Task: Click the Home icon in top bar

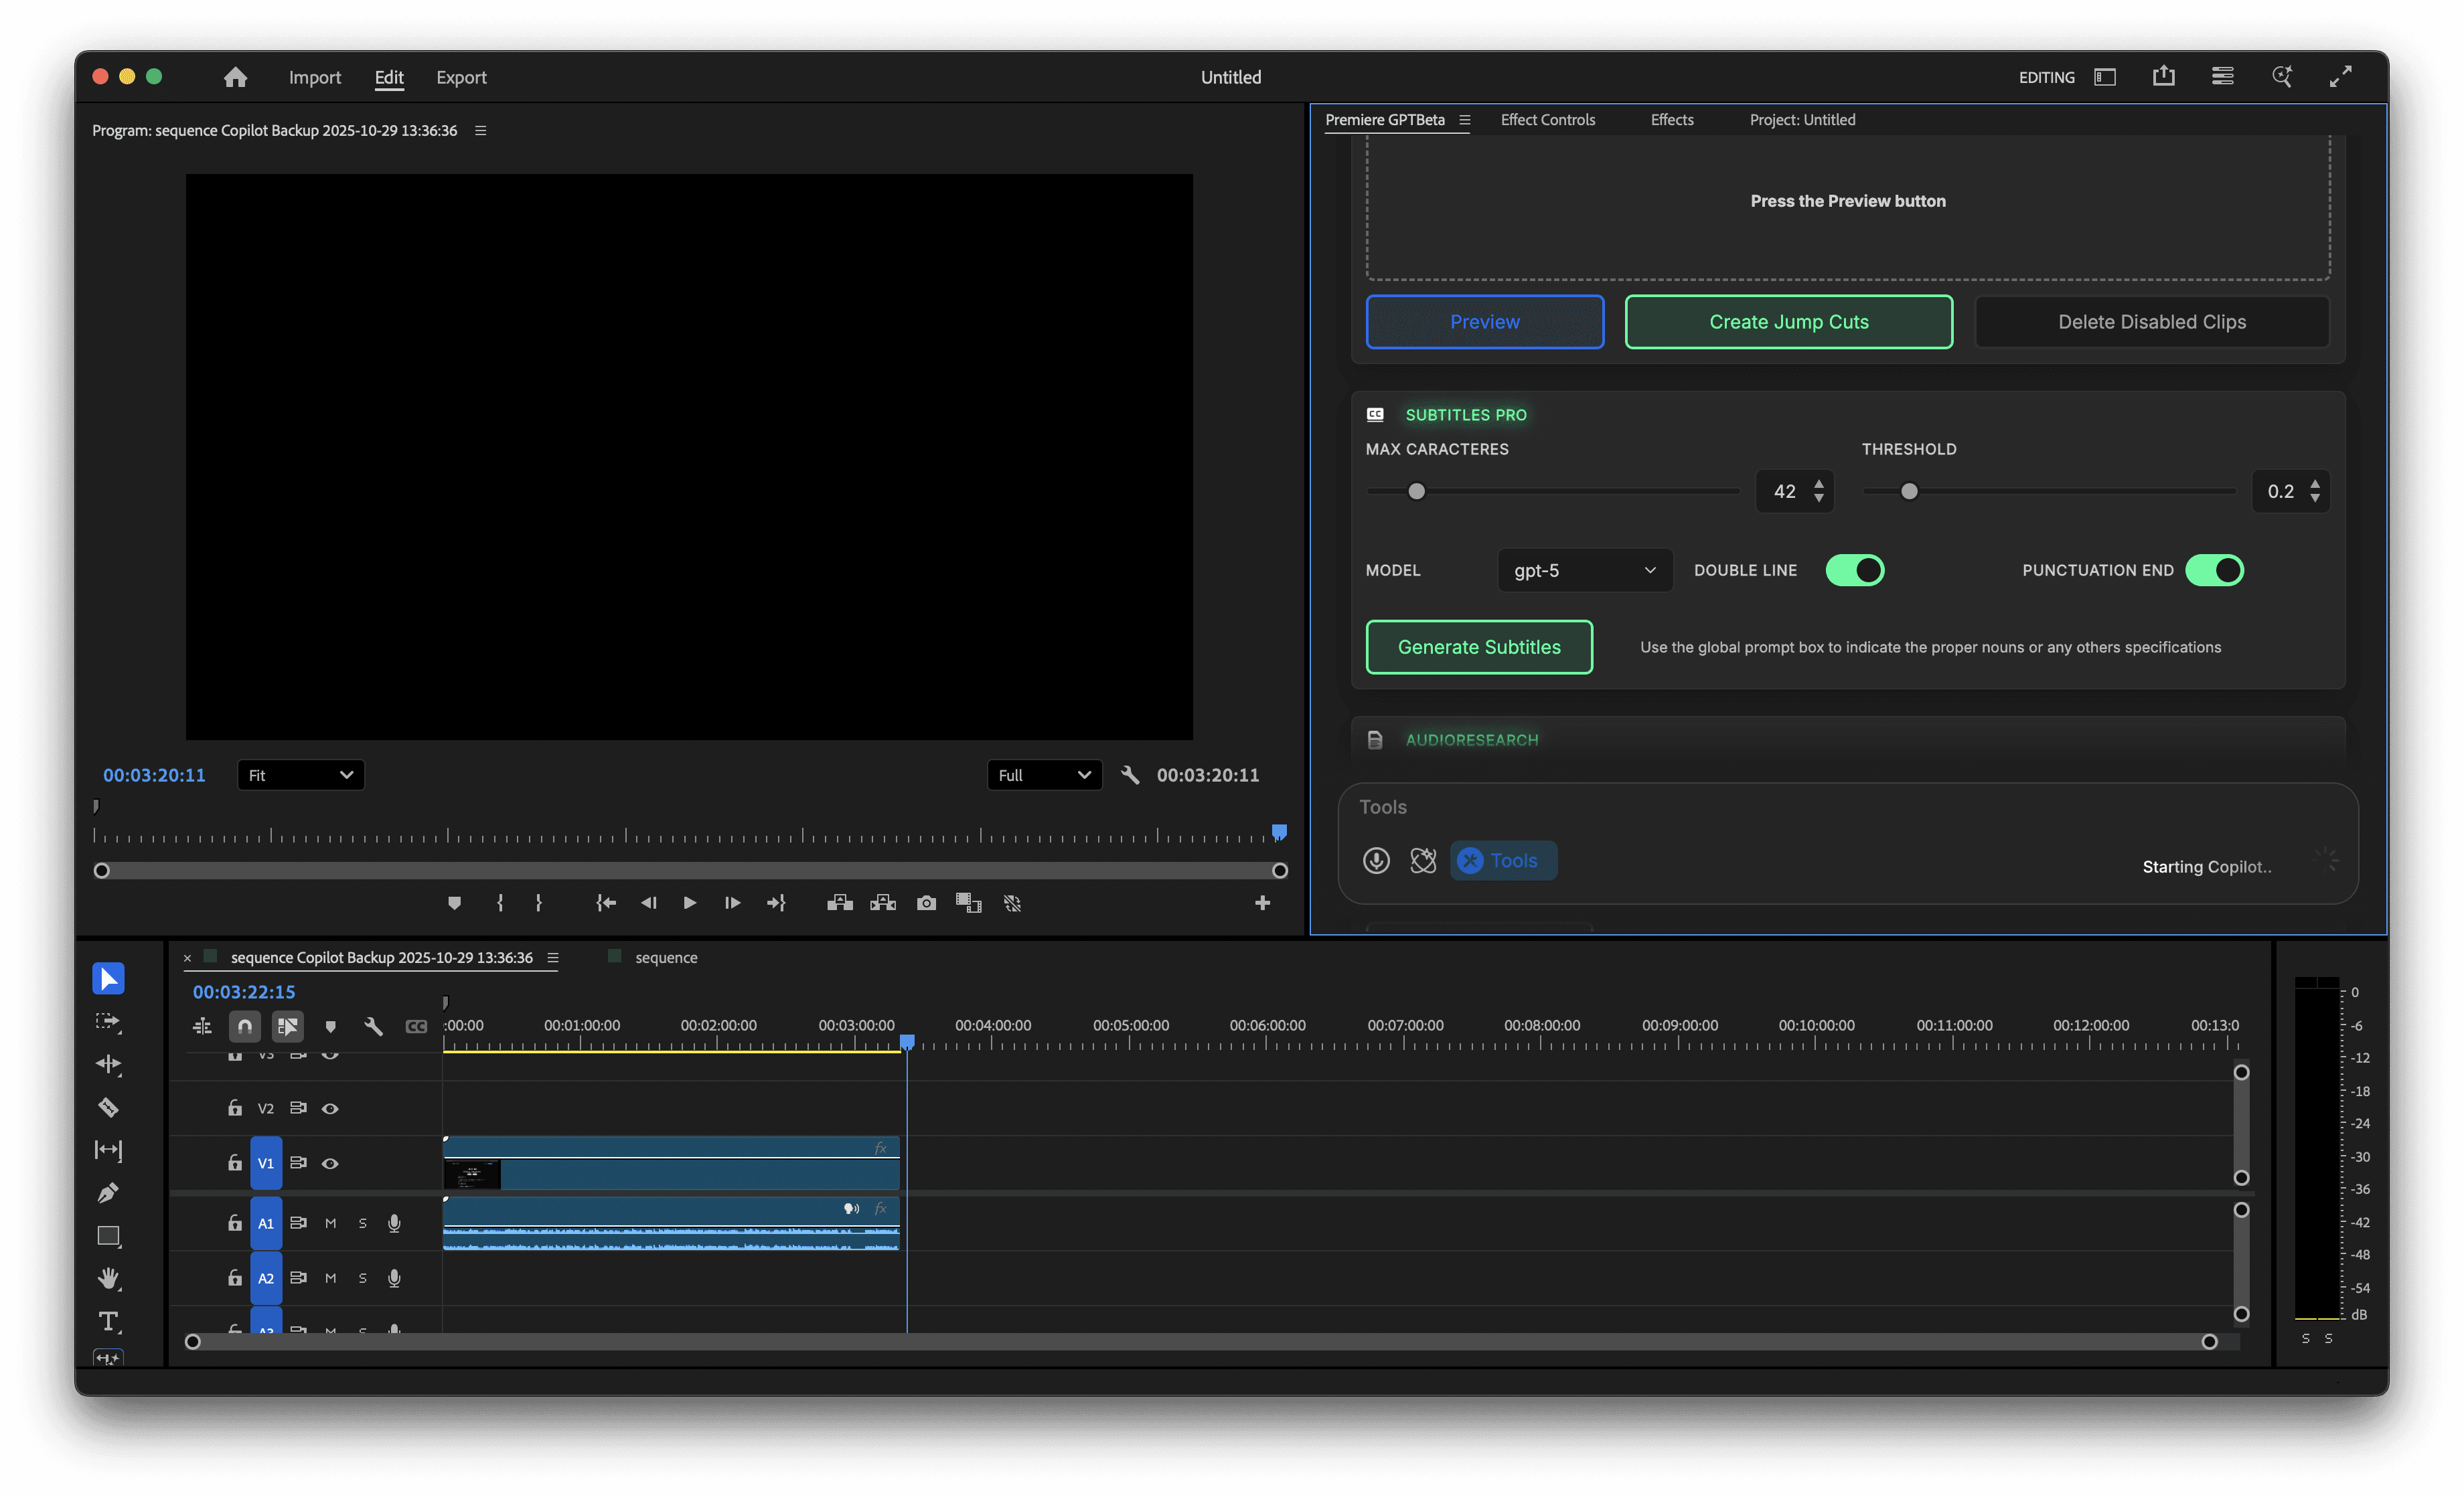Action: click(x=235, y=77)
